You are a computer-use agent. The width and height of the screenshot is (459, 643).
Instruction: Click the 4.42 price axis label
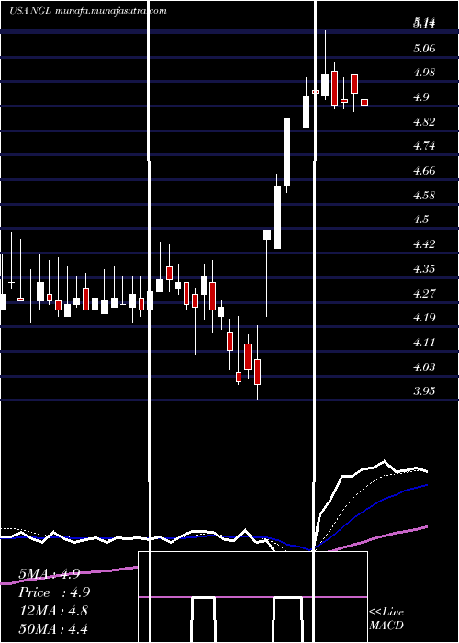click(x=424, y=244)
